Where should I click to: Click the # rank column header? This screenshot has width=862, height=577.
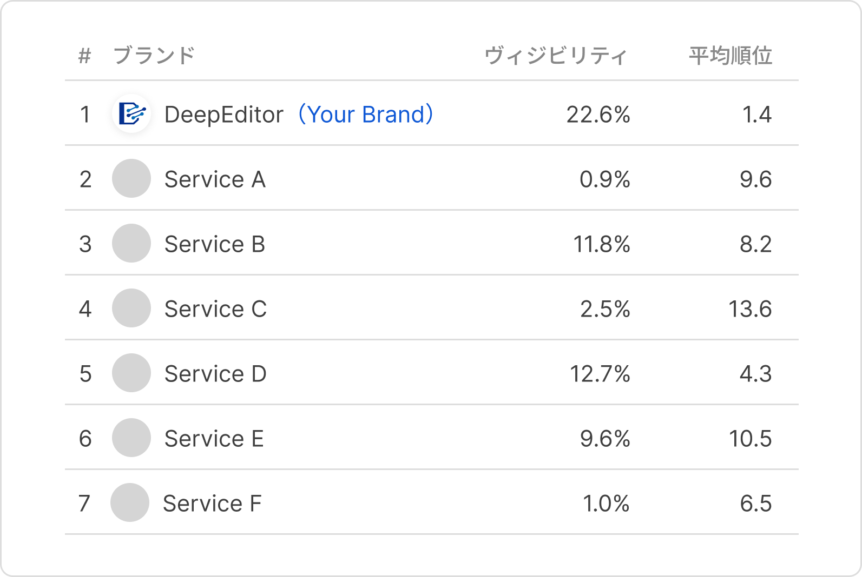(84, 56)
